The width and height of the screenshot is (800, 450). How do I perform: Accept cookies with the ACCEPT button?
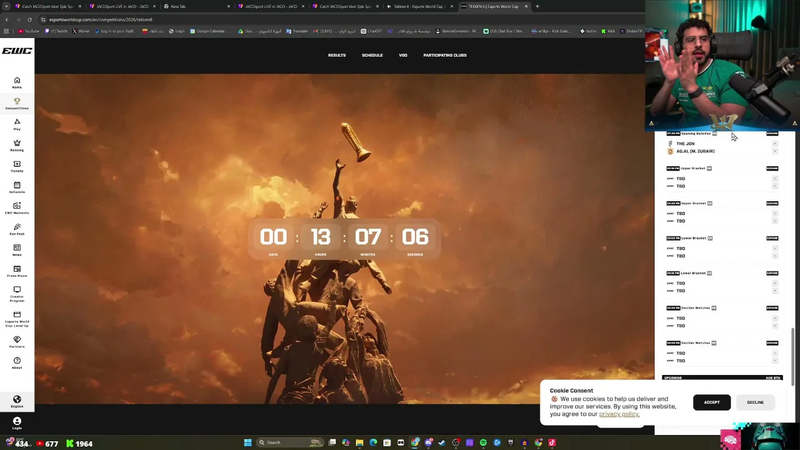click(x=712, y=402)
